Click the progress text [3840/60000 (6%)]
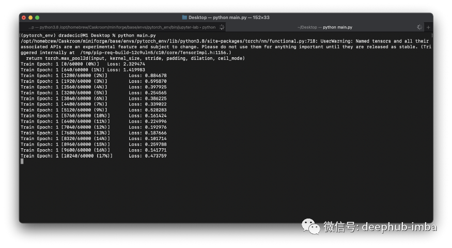Screen dimensions: 452x248 (84, 99)
